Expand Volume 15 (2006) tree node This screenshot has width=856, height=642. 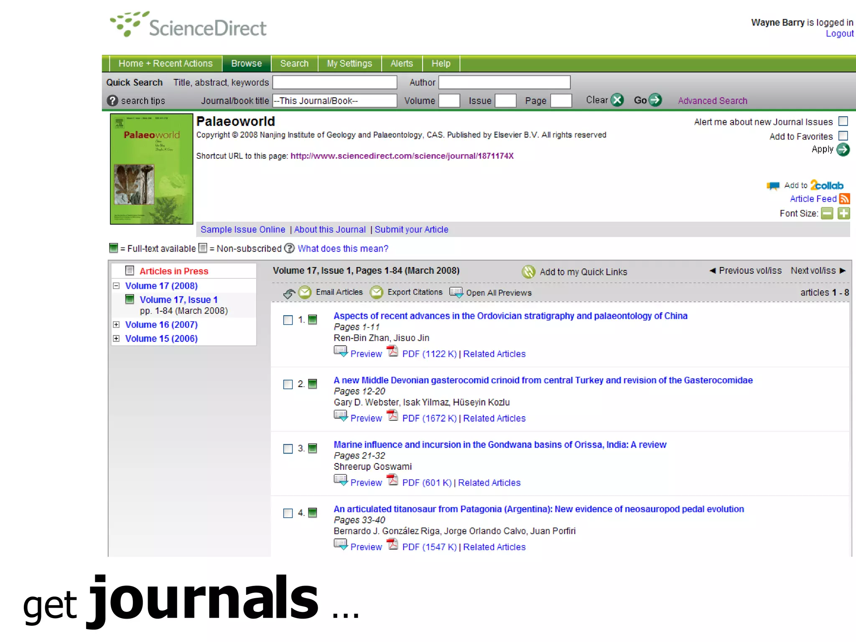point(116,339)
